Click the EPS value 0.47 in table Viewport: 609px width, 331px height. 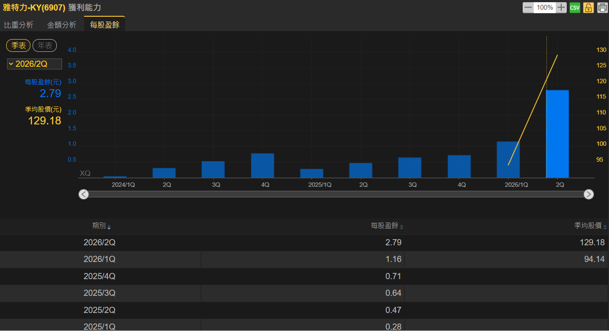393,310
